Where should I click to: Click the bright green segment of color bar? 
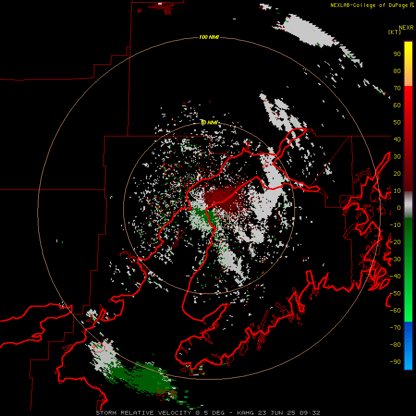click(408, 269)
